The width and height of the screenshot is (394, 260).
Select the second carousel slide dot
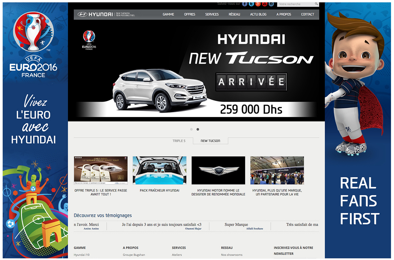[198, 129]
